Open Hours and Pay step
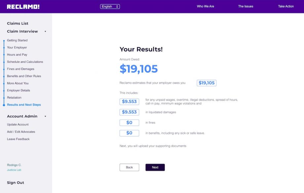The width and height of the screenshot is (304, 193). [x=17, y=55]
